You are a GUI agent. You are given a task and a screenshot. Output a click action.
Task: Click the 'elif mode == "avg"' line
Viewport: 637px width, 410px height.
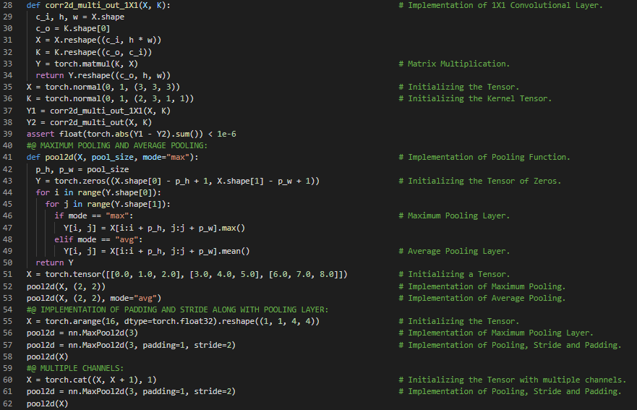click(x=90, y=239)
